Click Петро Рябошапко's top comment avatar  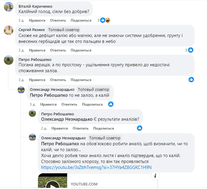(8, 60)
